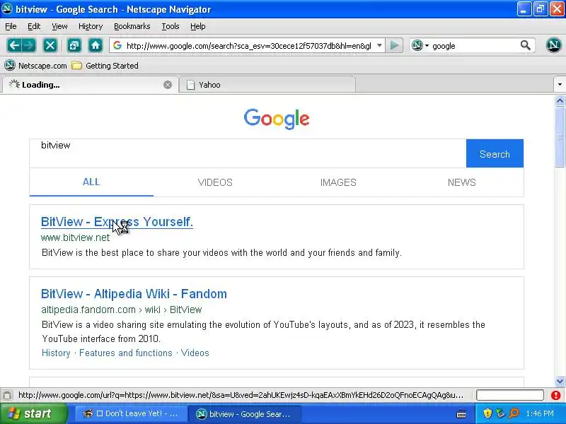Stop page loading with the X toolbar button
The image size is (566, 424).
click(50, 45)
